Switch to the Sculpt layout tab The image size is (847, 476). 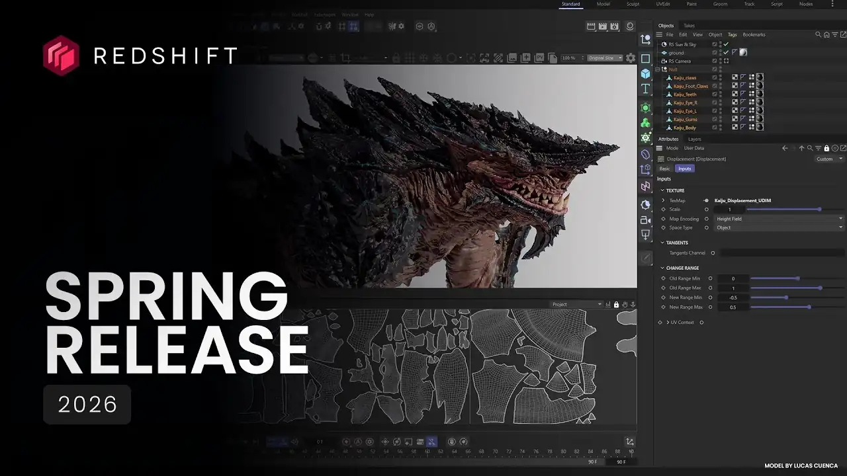tap(633, 4)
